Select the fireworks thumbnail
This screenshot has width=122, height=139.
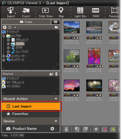[94, 85]
